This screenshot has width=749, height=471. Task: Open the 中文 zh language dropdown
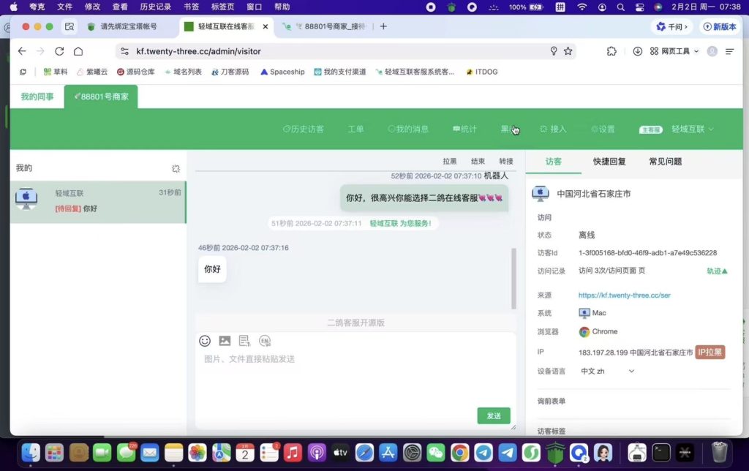pos(606,371)
